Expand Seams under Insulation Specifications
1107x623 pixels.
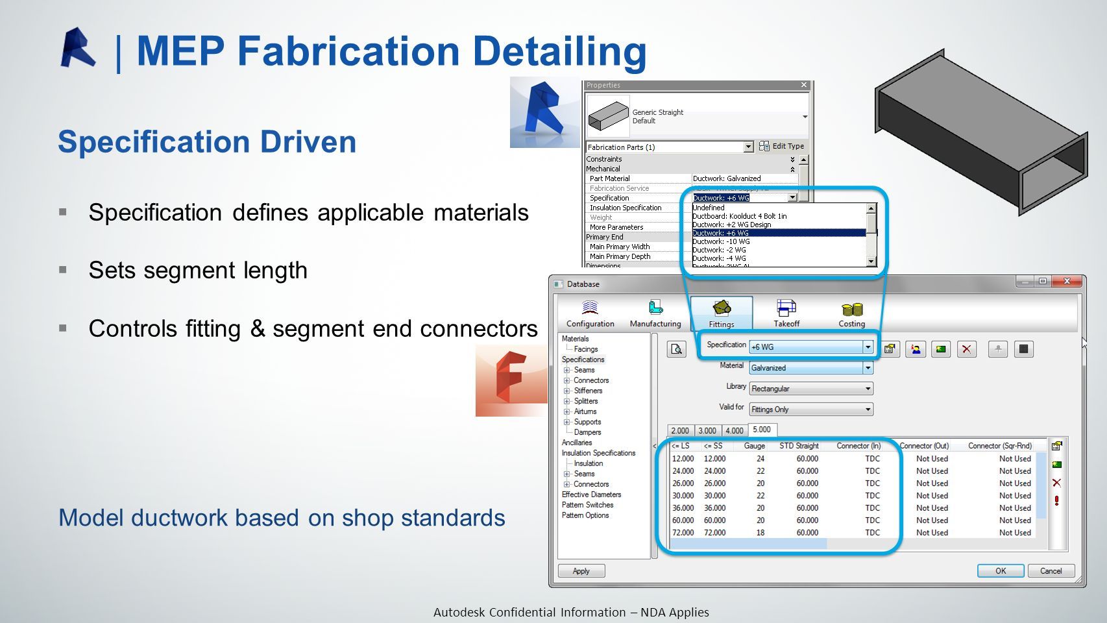tap(566, 474)
